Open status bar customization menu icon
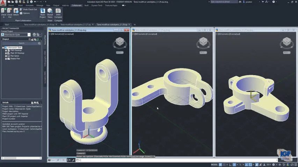The image size is (298, 167). (296, 165)
